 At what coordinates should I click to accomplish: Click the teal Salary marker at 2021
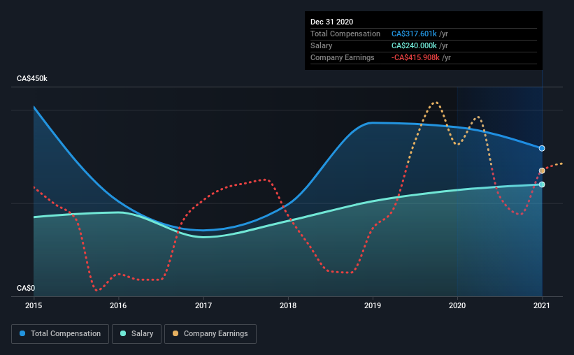[x=542, y=184]
